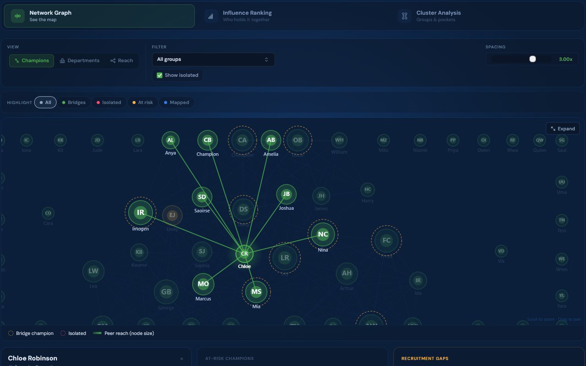The width and height of the screenshot is (586, 366).
Task: Select the dimmed LR node near Chloe
Action: [285, 258]
